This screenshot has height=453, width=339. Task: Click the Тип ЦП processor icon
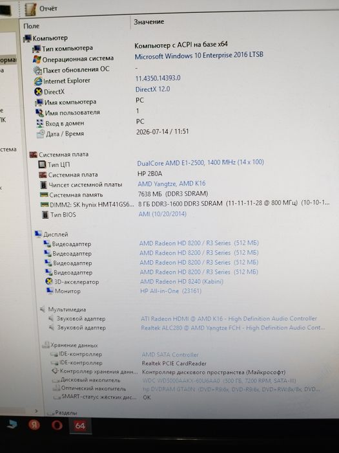click(x=43, y=164)
